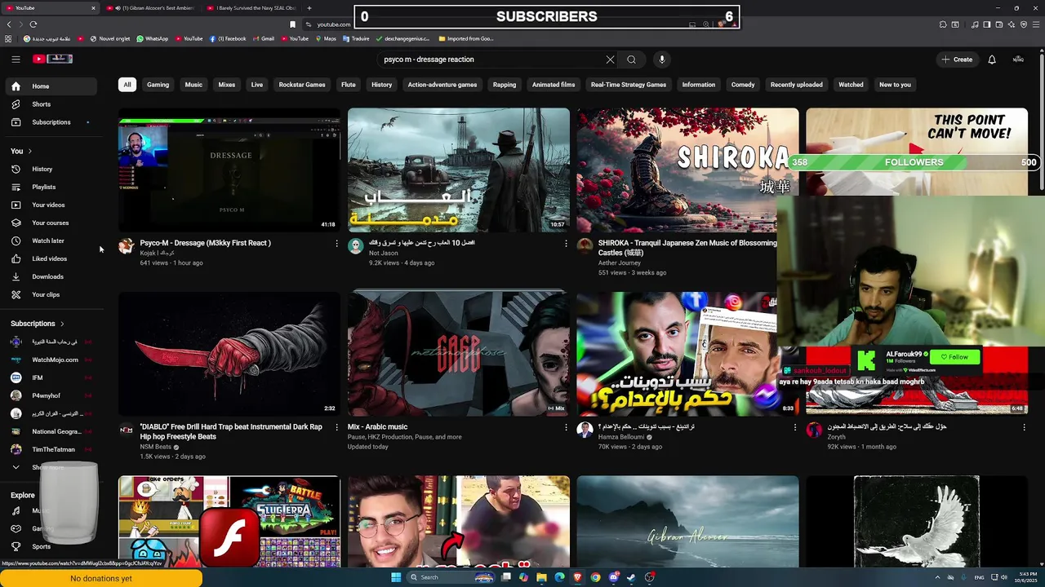1045x587 pixels.
Task: Expand the You section chevron
Action: [x=30, y=151]
